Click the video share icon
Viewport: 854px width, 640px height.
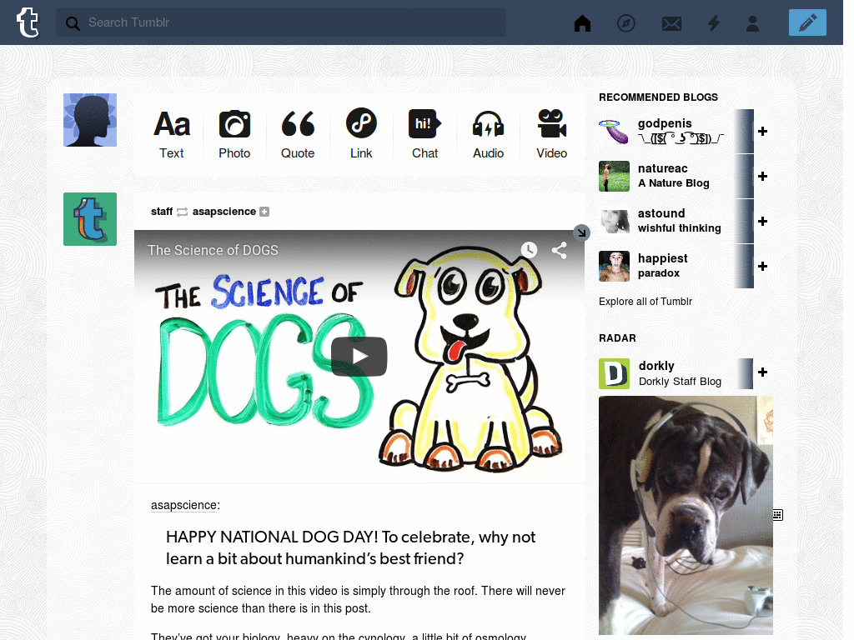560,250
